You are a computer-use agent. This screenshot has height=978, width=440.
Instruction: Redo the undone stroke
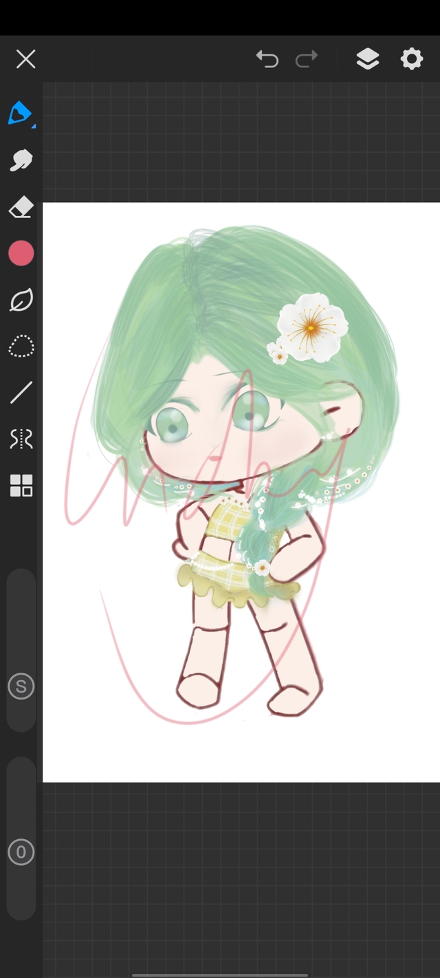pos(307,59)
